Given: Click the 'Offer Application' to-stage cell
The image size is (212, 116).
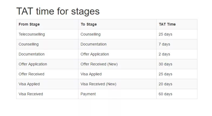Looking at the screenshot, I should 95,54.
